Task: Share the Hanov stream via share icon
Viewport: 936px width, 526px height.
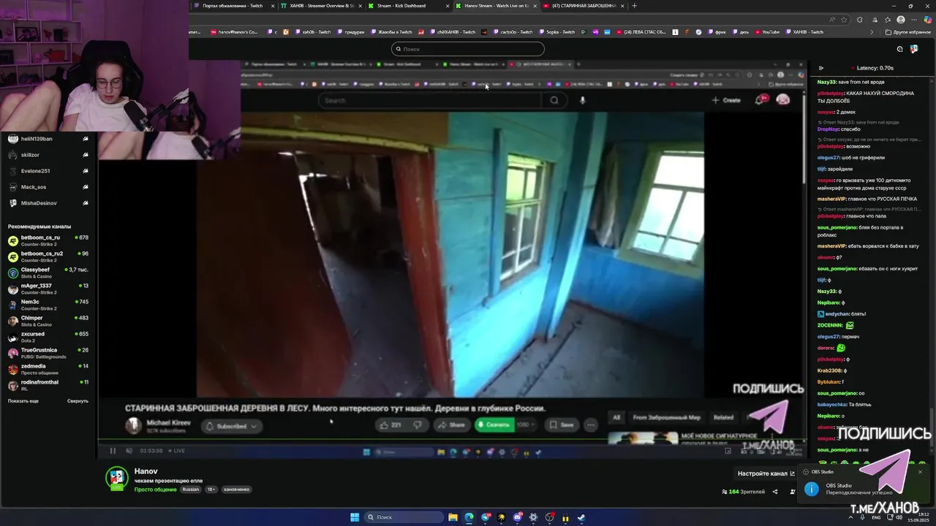Action: [775, 492]
